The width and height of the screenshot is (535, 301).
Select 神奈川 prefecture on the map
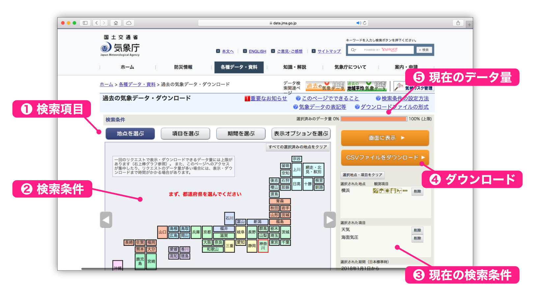click(x=263, y=246)
